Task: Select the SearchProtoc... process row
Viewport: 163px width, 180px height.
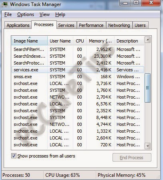Action: [78, 63]
